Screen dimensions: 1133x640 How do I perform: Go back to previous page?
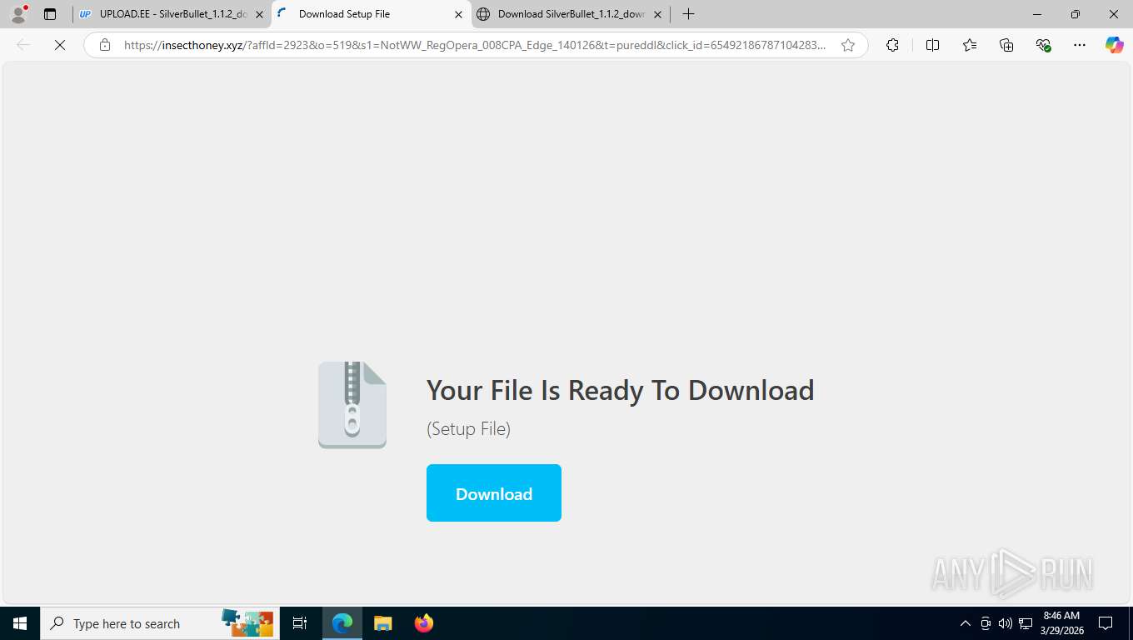[23, 46]
